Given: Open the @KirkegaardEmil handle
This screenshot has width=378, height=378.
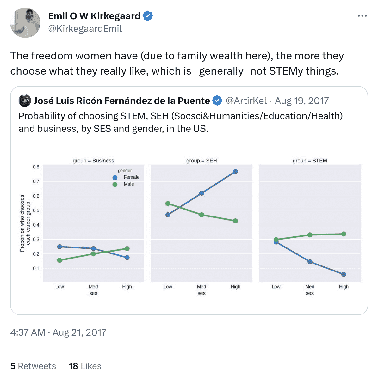Looking at the screenshot, I should [85, 29].
